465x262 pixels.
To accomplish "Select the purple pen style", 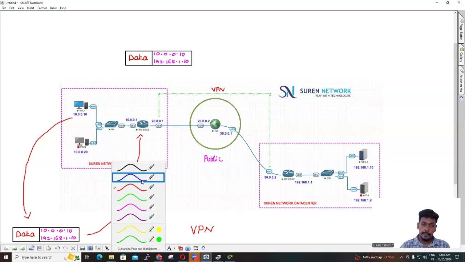I will pos(138,218).
